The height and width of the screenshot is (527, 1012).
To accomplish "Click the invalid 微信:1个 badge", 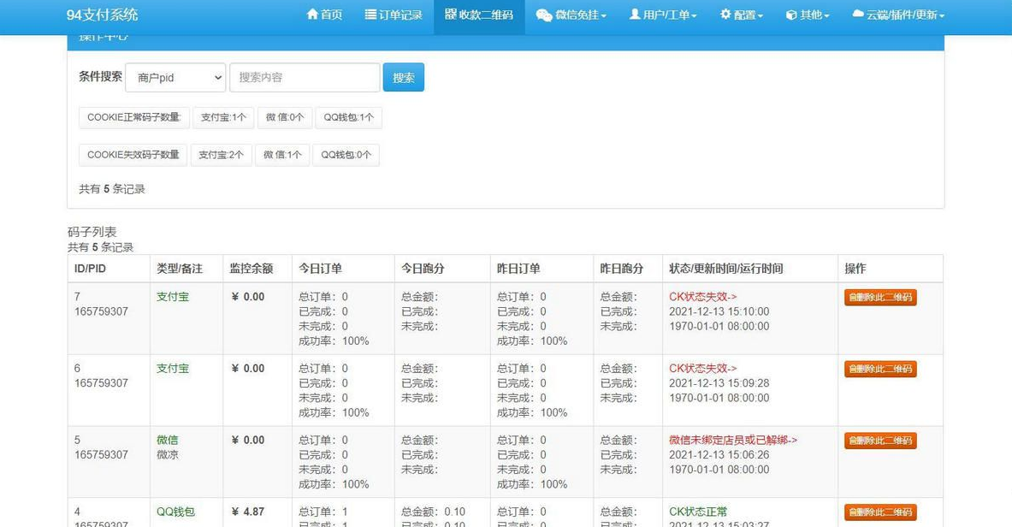I will (x=282, y=155).
